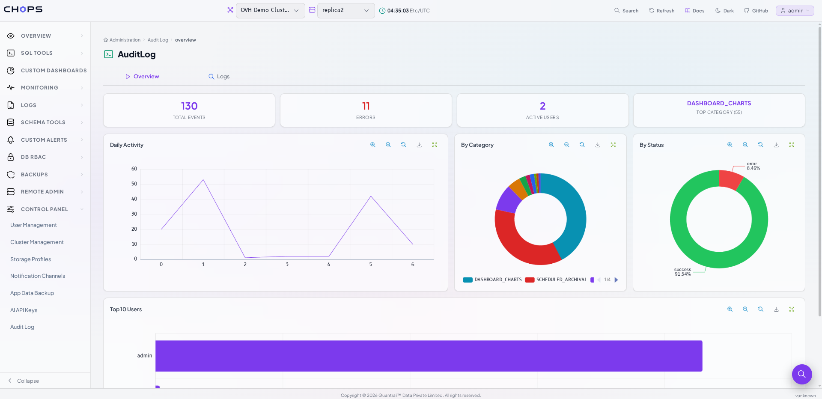Collapse the Control Panel section
The image size is (822, 399).
click(x=45, y=209)
